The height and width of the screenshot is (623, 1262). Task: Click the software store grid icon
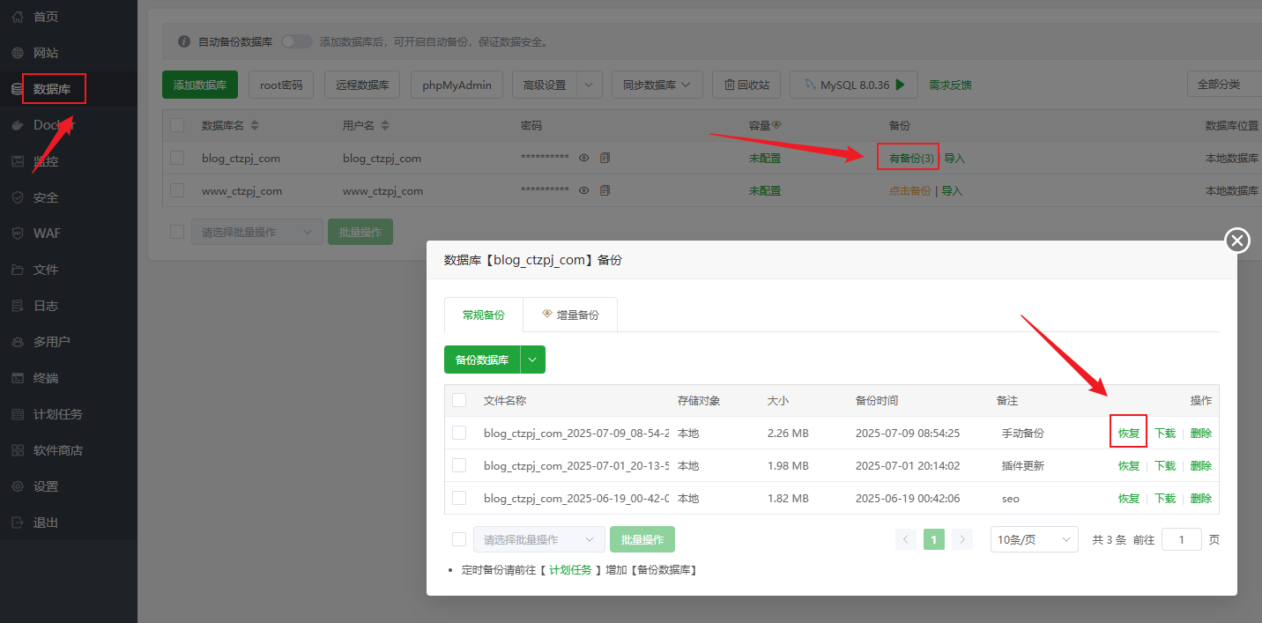(18, 450)
